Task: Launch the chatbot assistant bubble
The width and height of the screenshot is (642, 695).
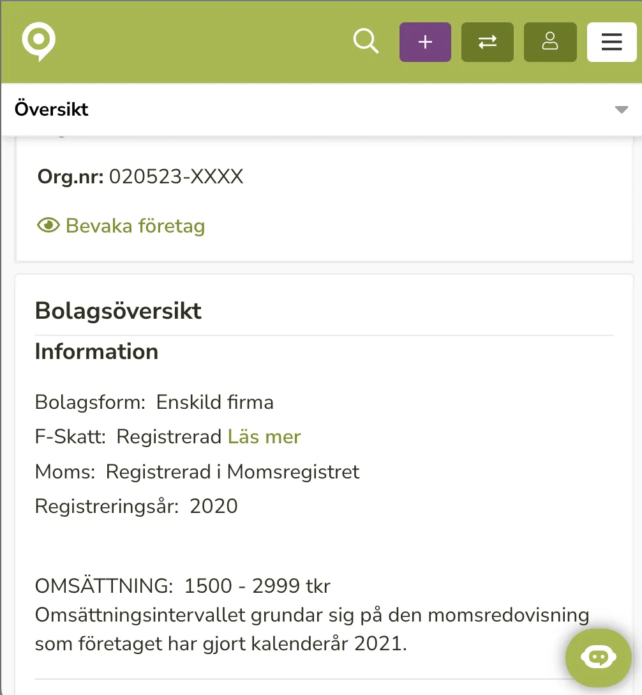Action: (598, 657)
